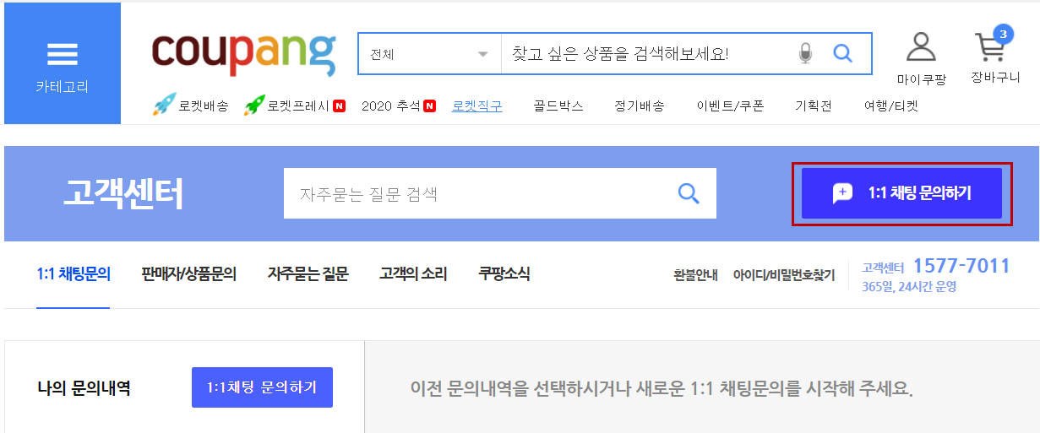Click the Coupang logo
The width and height of the screenshot is (1040, 433).
click(243, 54)
